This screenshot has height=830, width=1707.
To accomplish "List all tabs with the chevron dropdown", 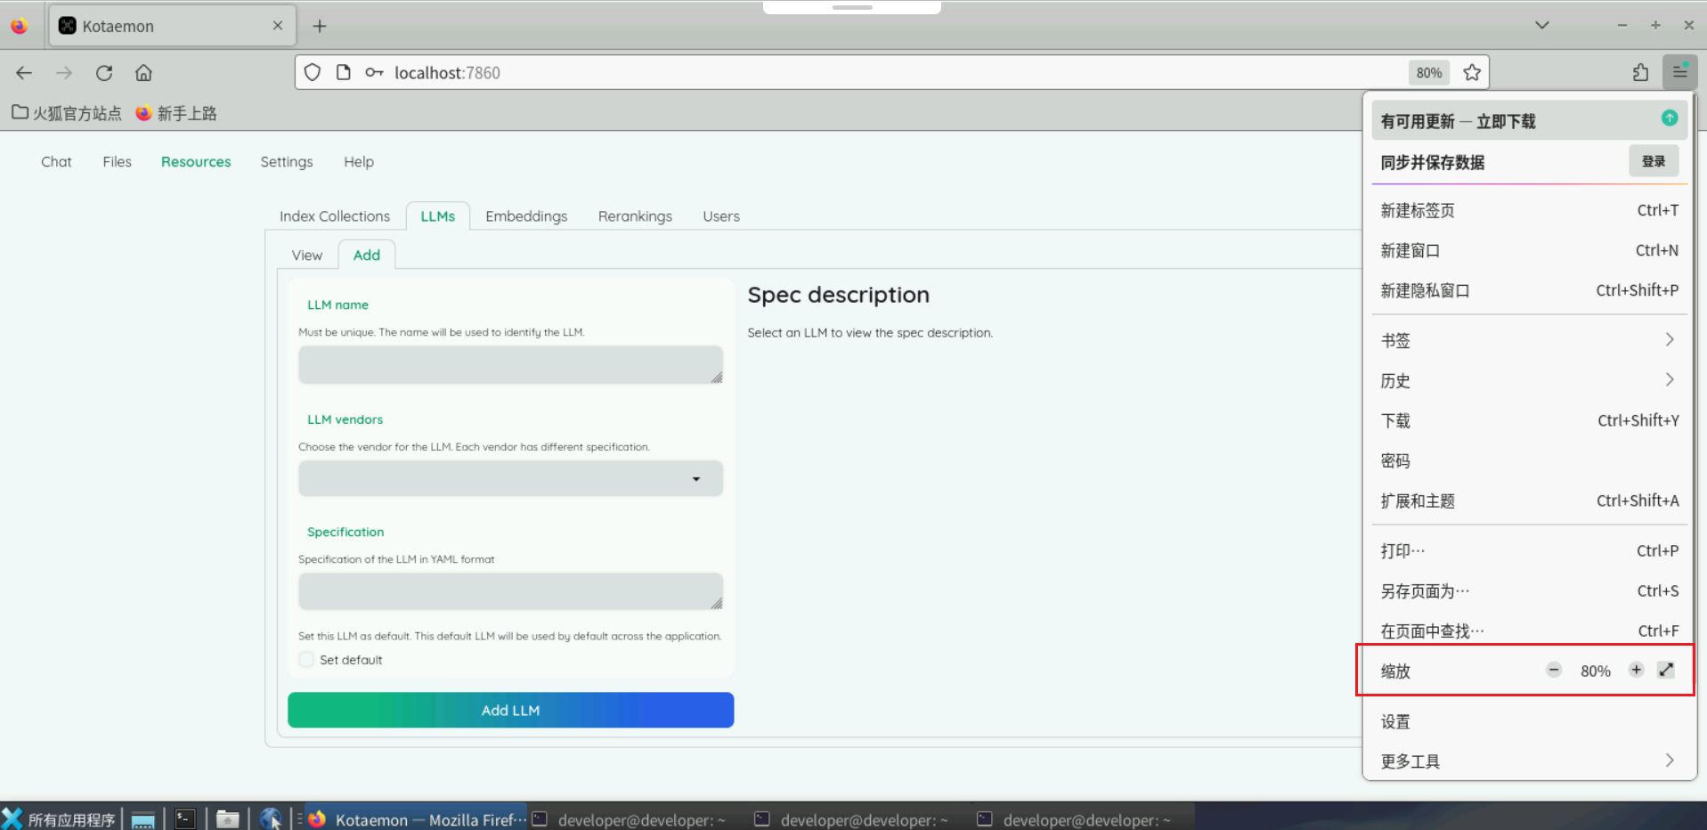I will pos(1542,26).
